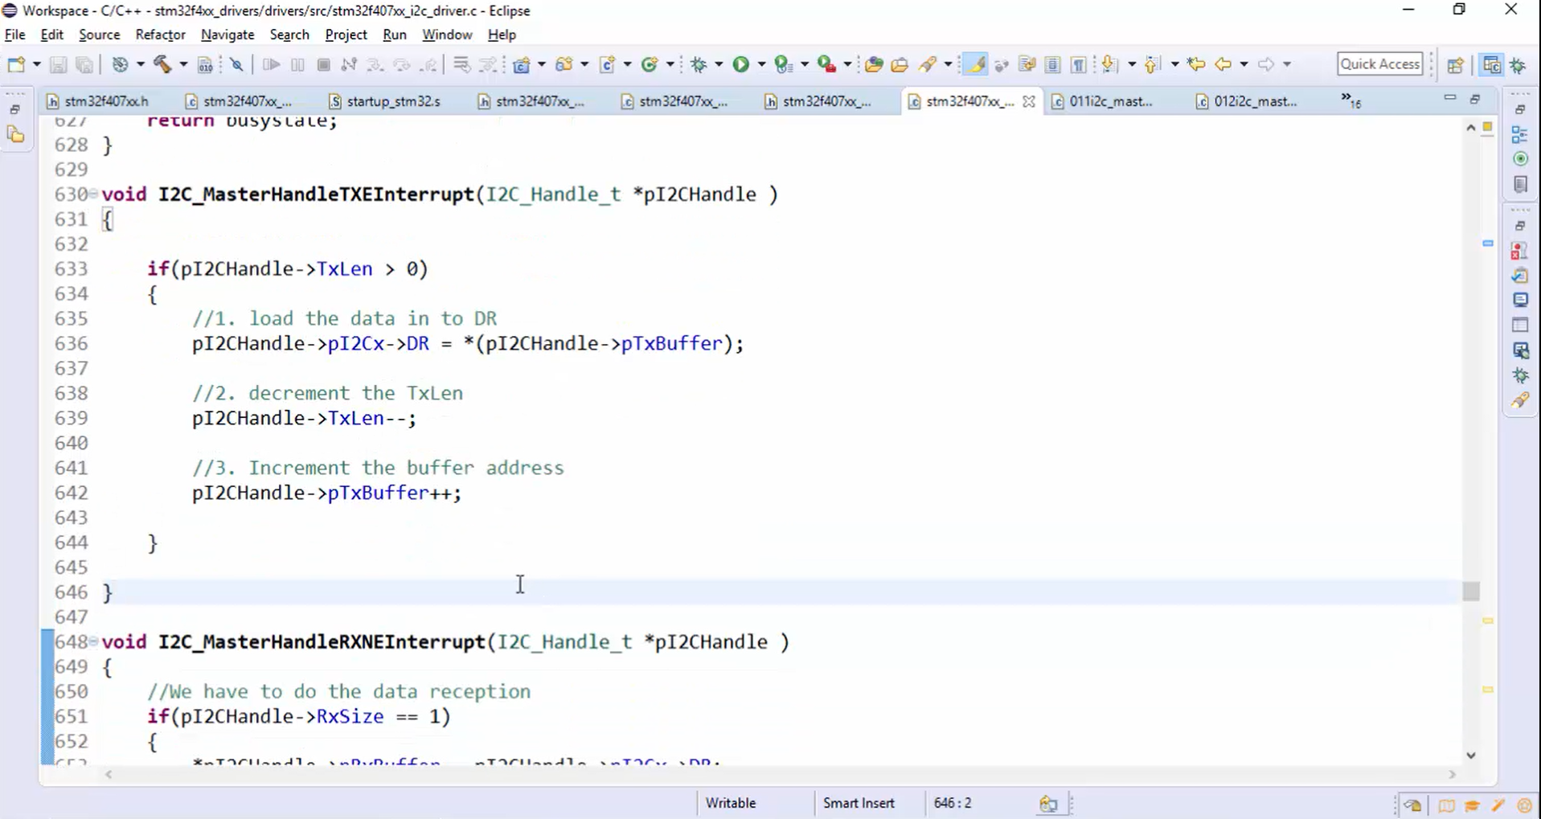Click the Previous Annotation arrow icon
The image size is (1541, 819).
(x=1153, y=64)
